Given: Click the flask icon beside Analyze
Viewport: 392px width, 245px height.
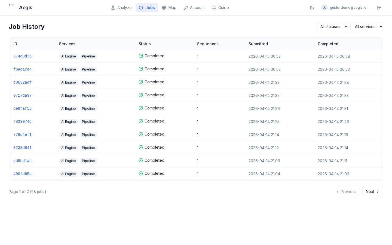Looking at the screenshot, I should (113, 8).
